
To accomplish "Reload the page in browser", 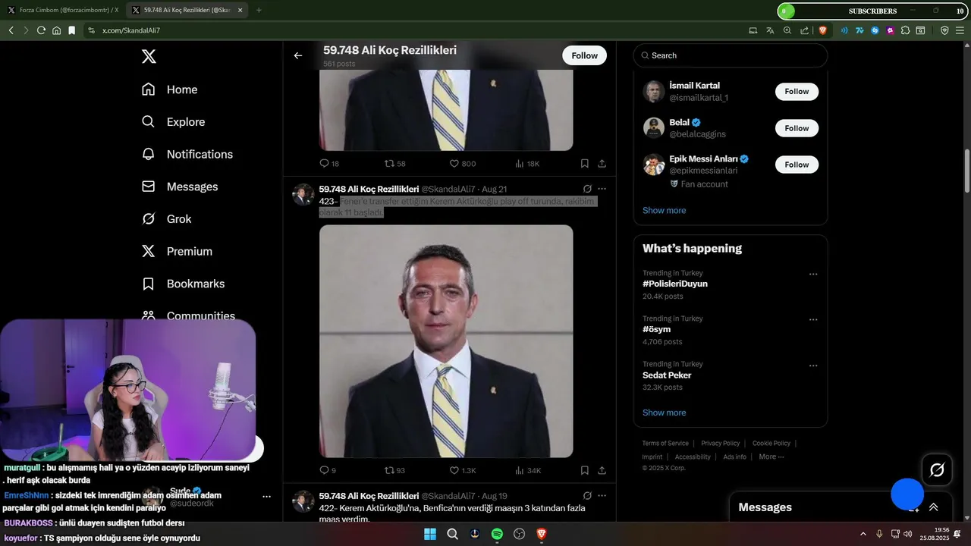I will click(41, 30).
